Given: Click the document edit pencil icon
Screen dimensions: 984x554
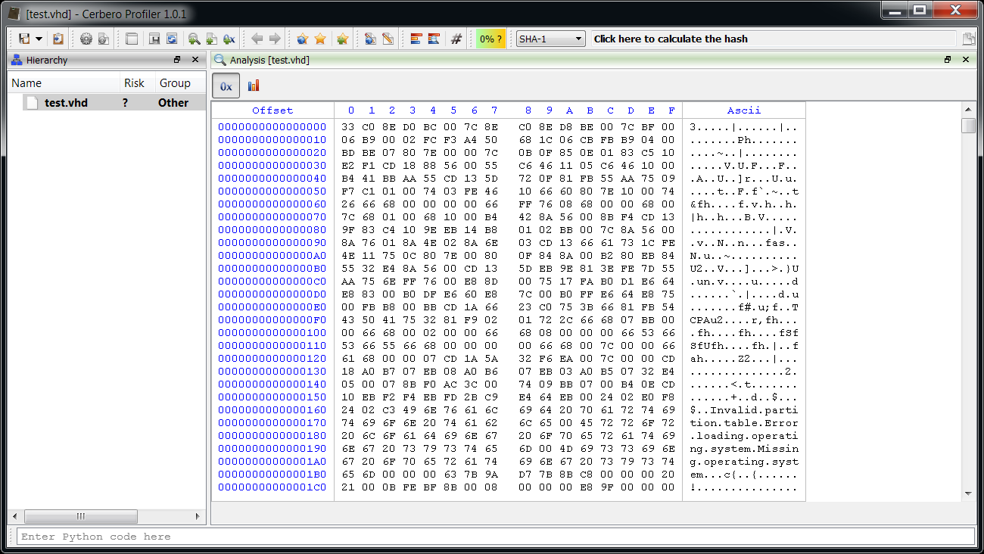Looking at the screenshot, I should (388, 39).
